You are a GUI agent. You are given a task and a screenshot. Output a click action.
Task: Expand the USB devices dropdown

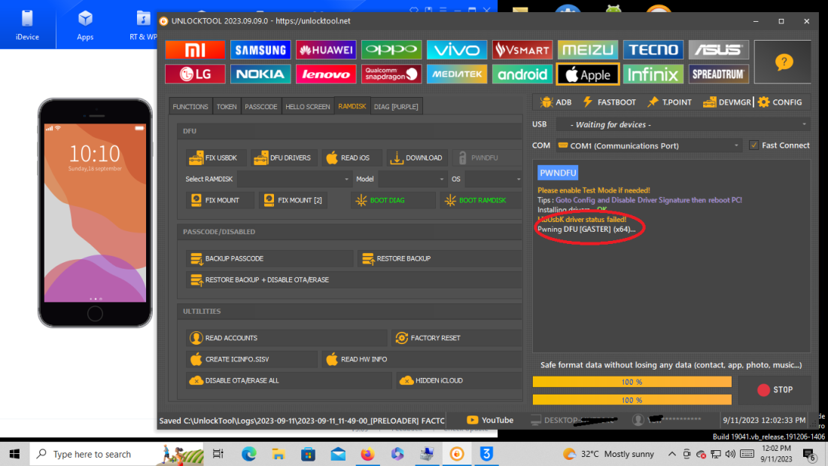coord(683,125)
